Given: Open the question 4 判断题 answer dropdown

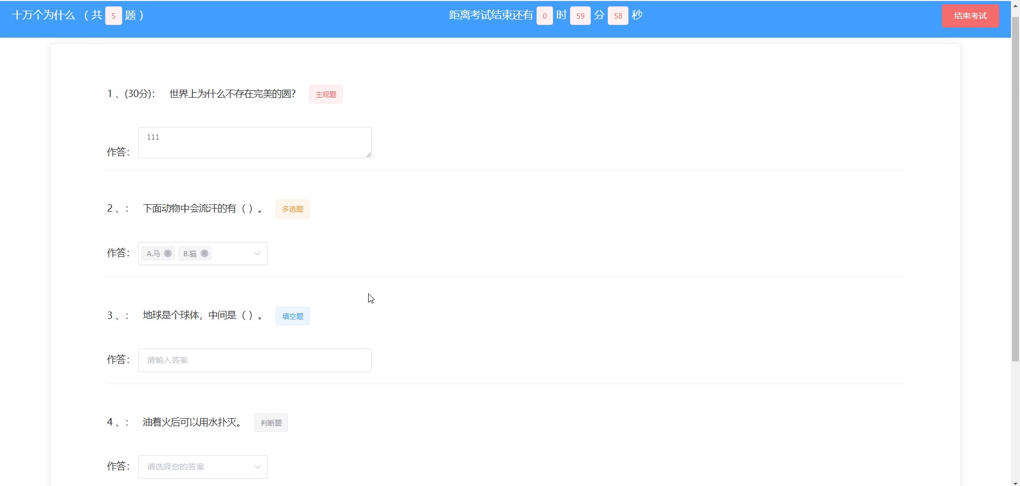Looking at the screenshot, I should (x=203, y=467).
